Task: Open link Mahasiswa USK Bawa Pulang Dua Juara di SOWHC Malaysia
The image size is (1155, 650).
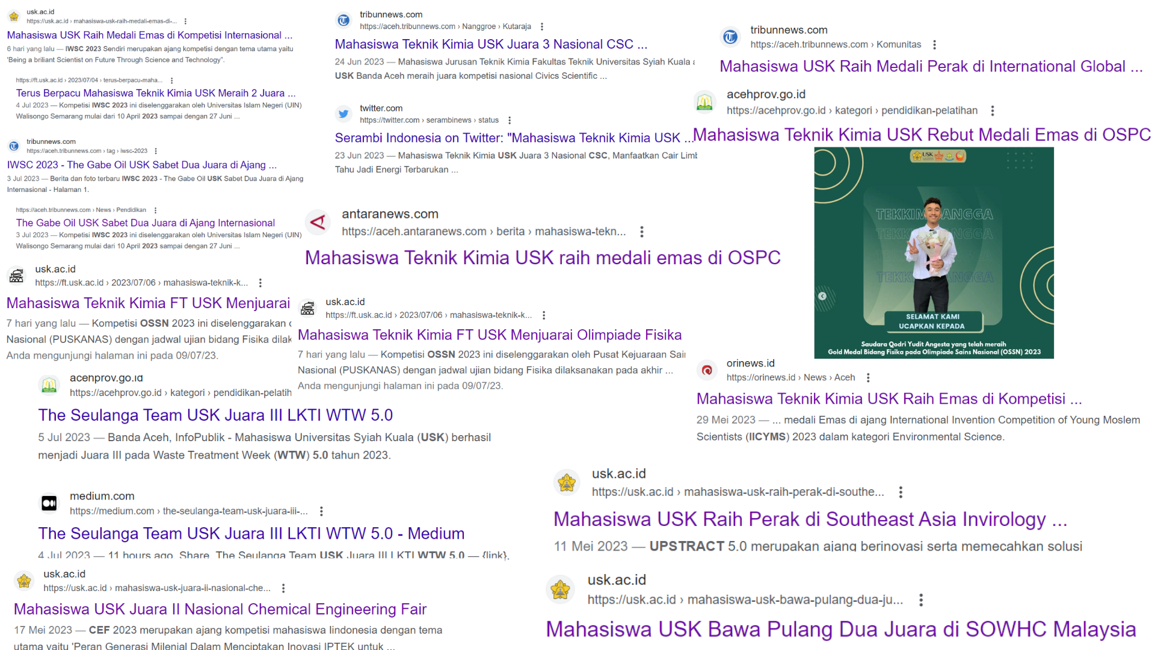Action: (841, 630)
